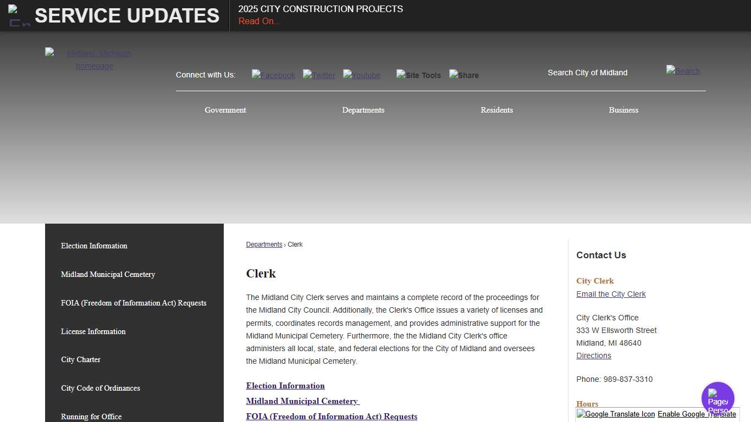
Task: Click Email the City Clerk
Action: tap(611, 294)
